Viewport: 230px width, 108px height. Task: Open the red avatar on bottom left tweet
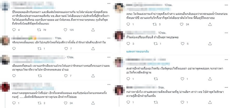click(x=5, y=86)
